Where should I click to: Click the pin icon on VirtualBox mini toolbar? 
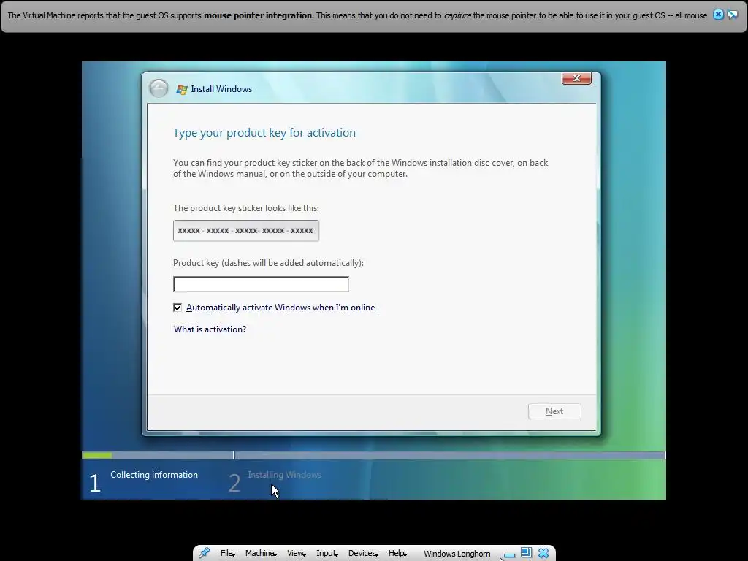(x=205, y=553)
